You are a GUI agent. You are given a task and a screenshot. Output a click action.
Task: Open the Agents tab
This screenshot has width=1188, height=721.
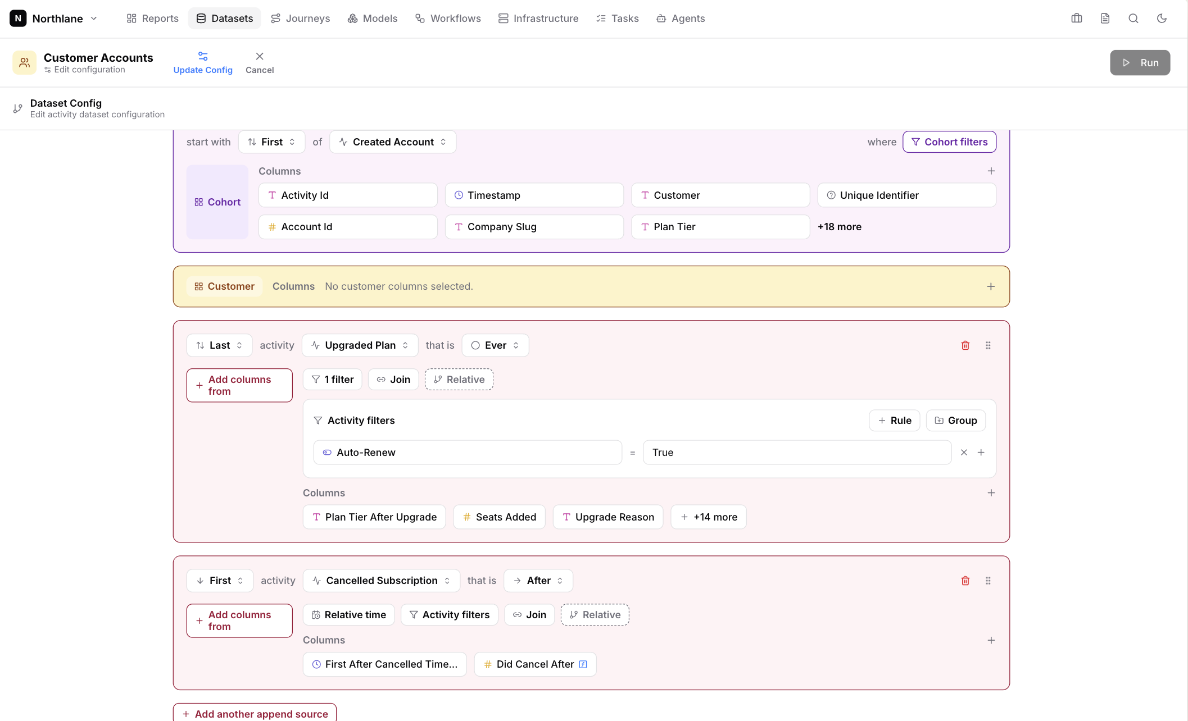pyautogui.click(x=680, y=19)
